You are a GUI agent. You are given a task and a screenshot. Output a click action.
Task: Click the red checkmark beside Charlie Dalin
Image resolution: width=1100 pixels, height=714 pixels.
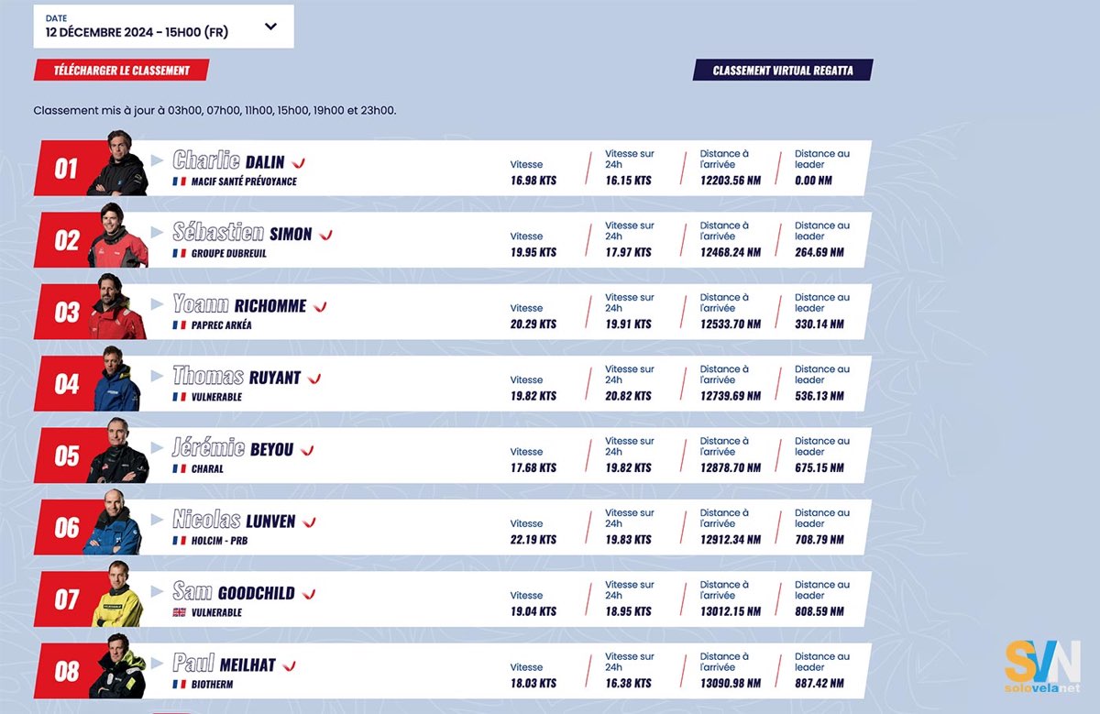click(x=298, y=163)
